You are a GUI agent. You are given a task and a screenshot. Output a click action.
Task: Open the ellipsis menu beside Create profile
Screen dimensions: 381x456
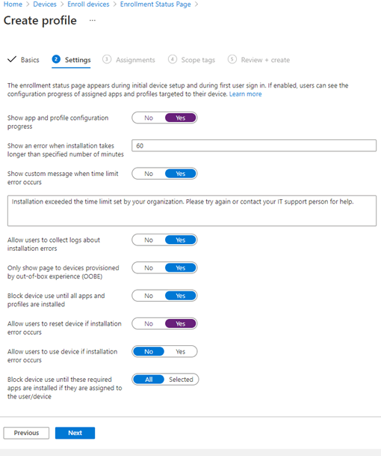click(x=93, y=21)
